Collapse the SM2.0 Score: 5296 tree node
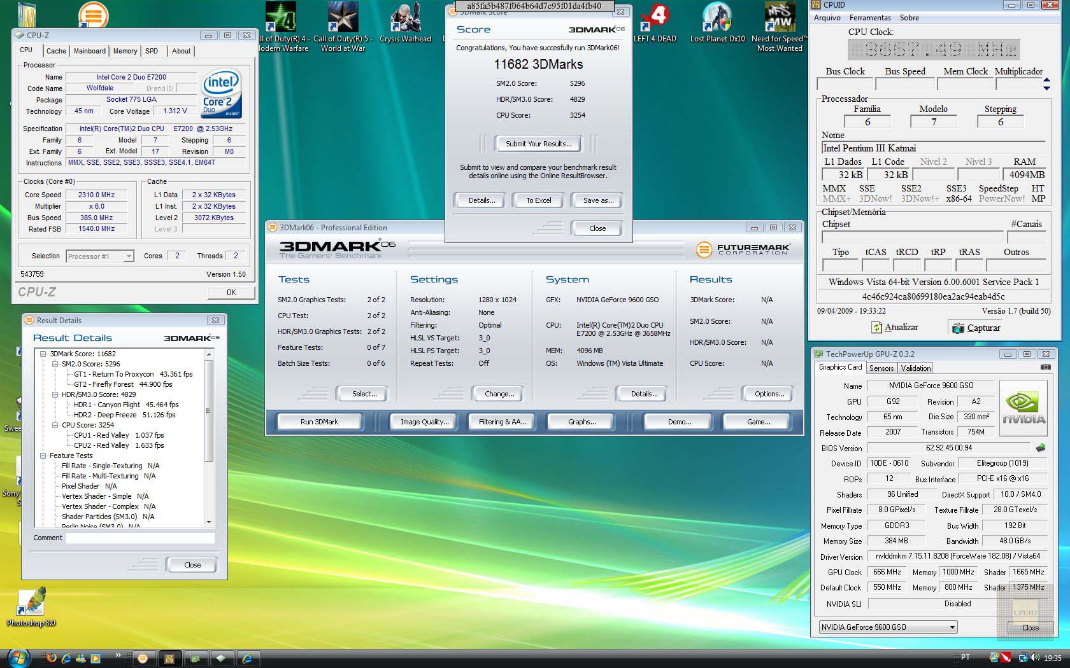The width and height of the screenshot is (1070, 668). click(x=55, y=364)
